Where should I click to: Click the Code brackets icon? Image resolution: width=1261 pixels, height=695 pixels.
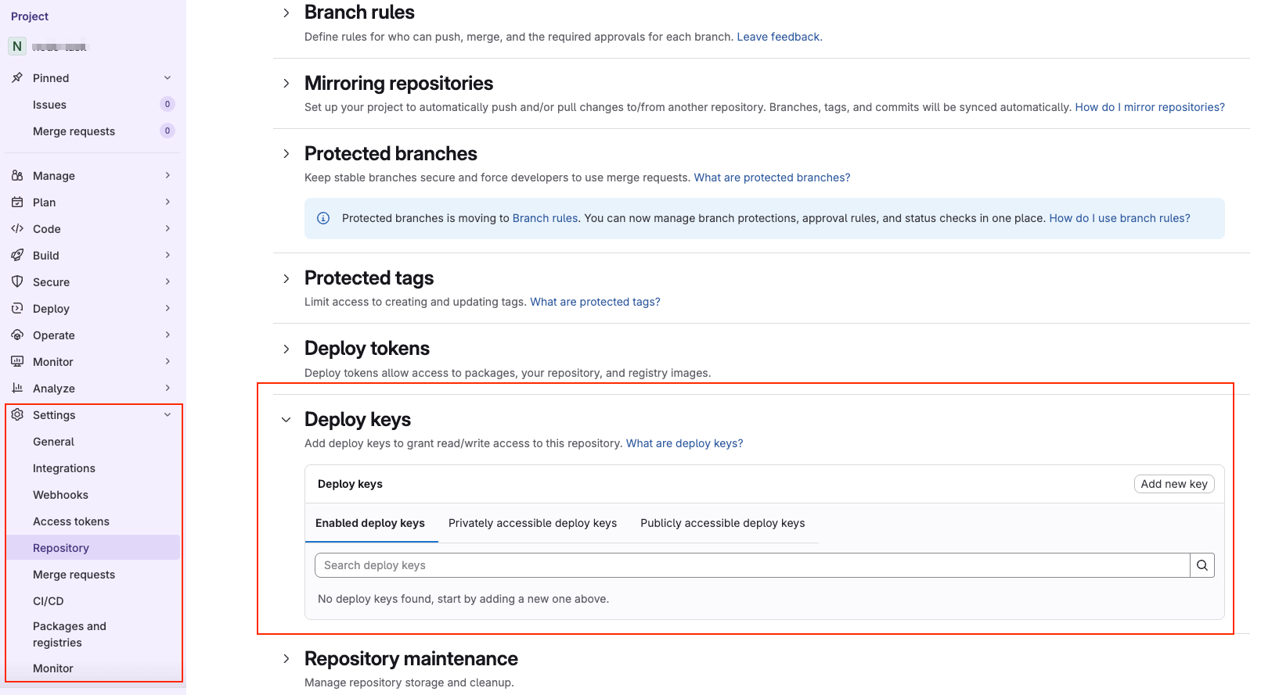tap(17, 229)
